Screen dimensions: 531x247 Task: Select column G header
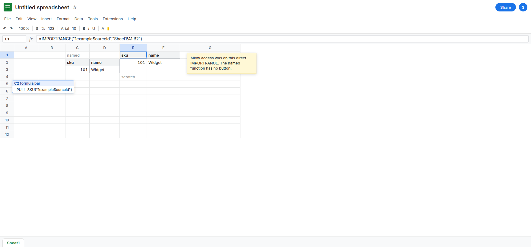coord(210,48)
